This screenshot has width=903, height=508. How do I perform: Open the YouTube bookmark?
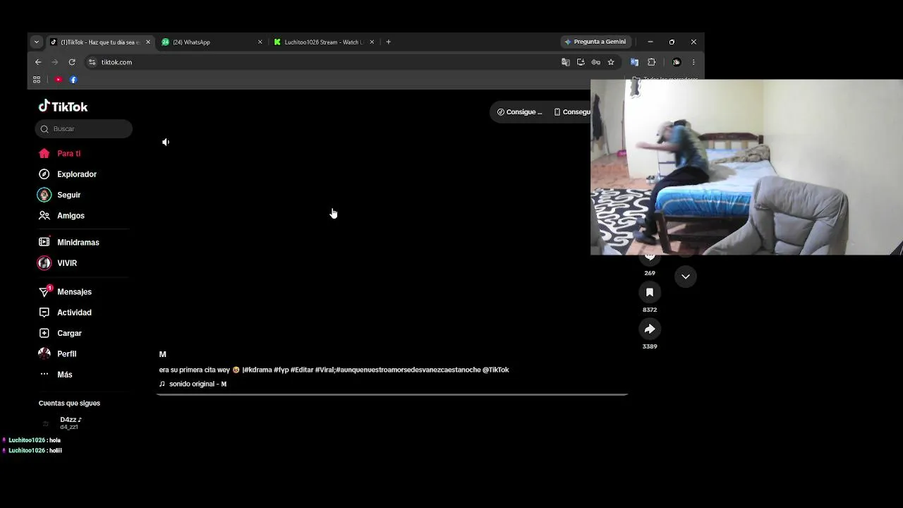(x=59, y=80)
